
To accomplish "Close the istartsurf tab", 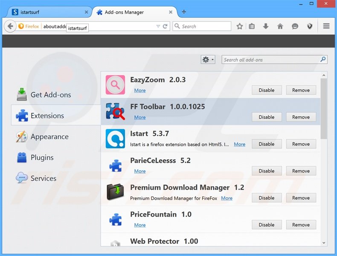I will pyautogui.click(x=86, y=12).
